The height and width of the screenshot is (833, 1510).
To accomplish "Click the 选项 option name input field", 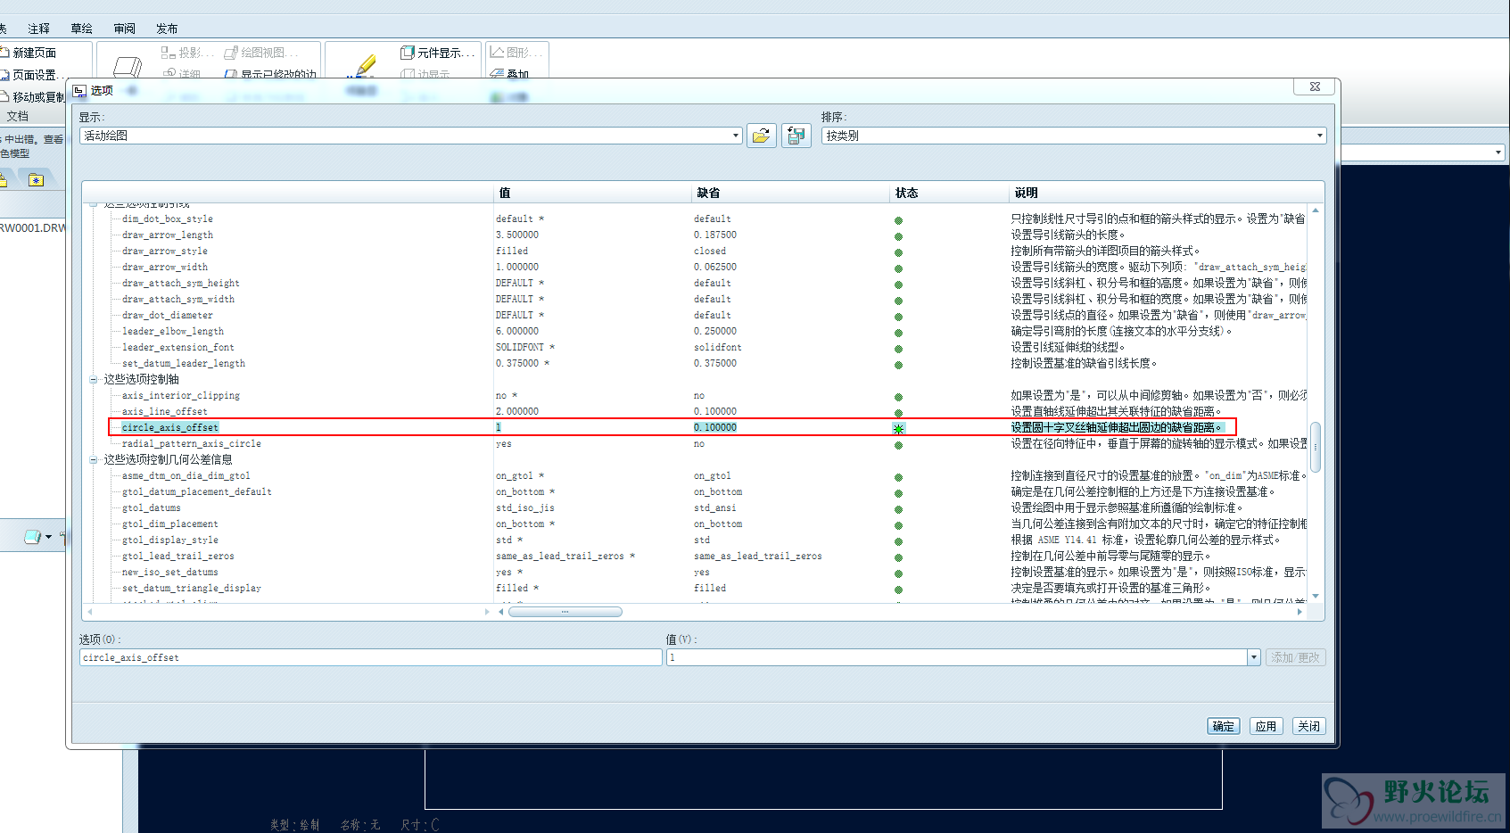I will [x=371, y=657].
